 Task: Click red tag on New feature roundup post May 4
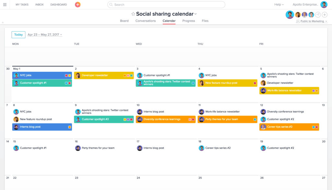(255, 83)
